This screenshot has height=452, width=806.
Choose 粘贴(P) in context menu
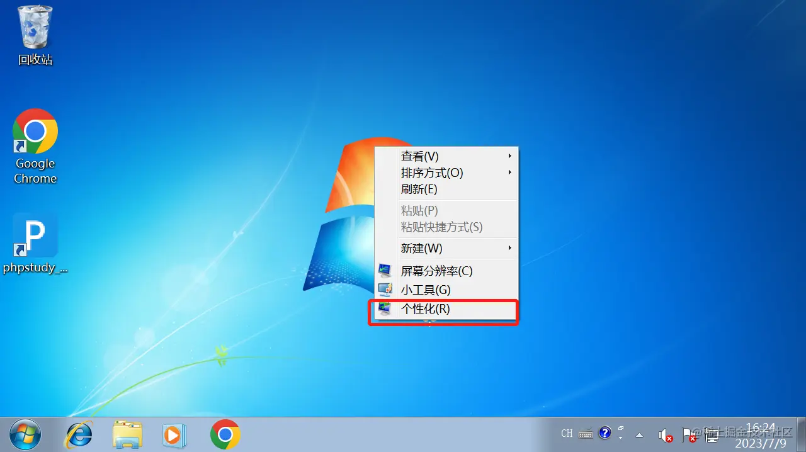(446, 210)
